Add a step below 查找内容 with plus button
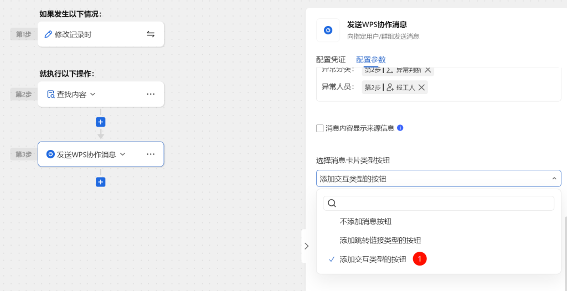The image size is (567, 291). [101, 122]
